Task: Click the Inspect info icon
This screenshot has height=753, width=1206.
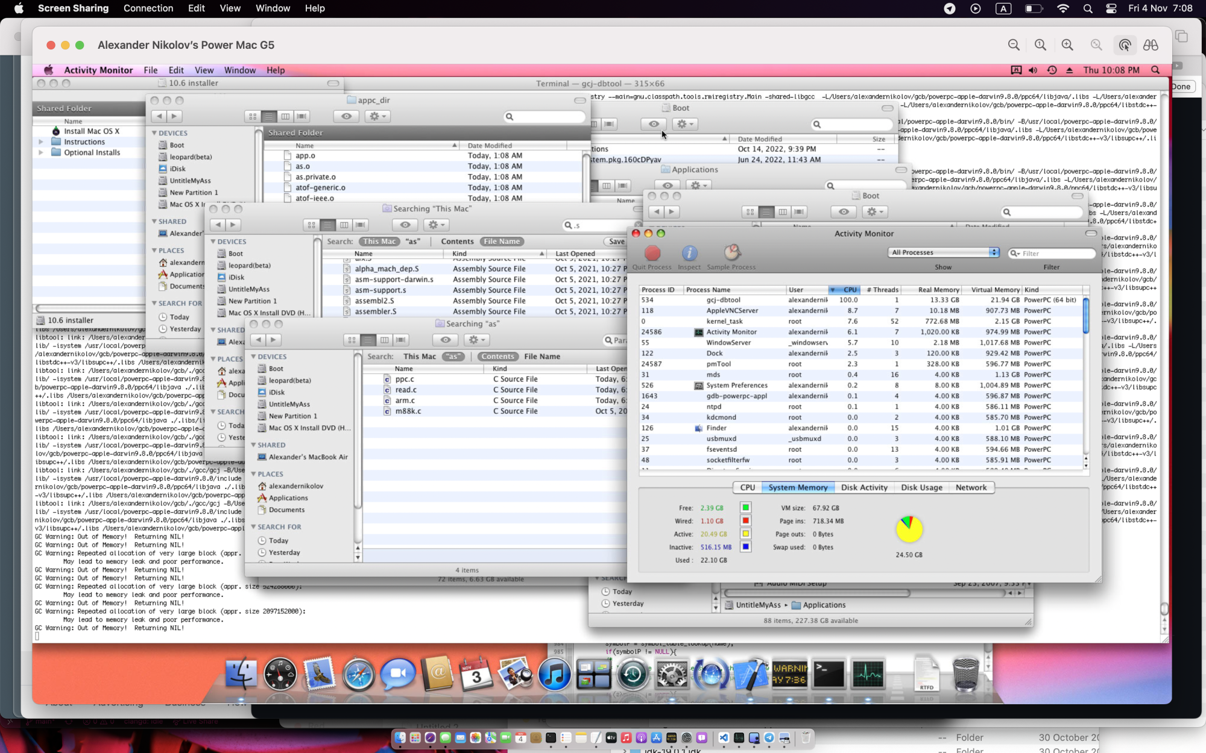Action: click(689, 253)
